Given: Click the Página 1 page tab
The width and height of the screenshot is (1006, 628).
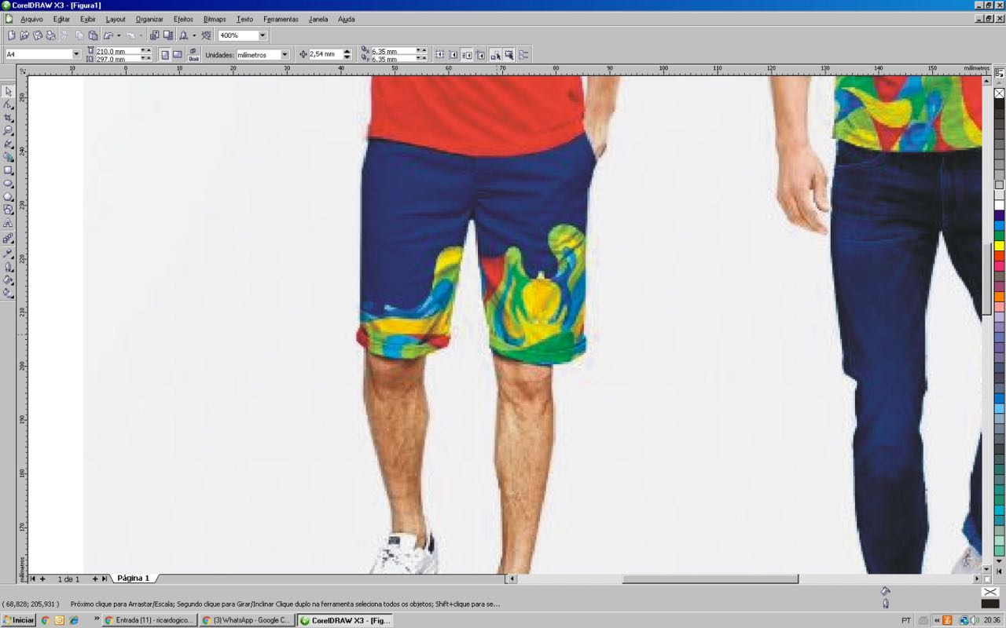Looking at the screenshot, I should (133, 579).
